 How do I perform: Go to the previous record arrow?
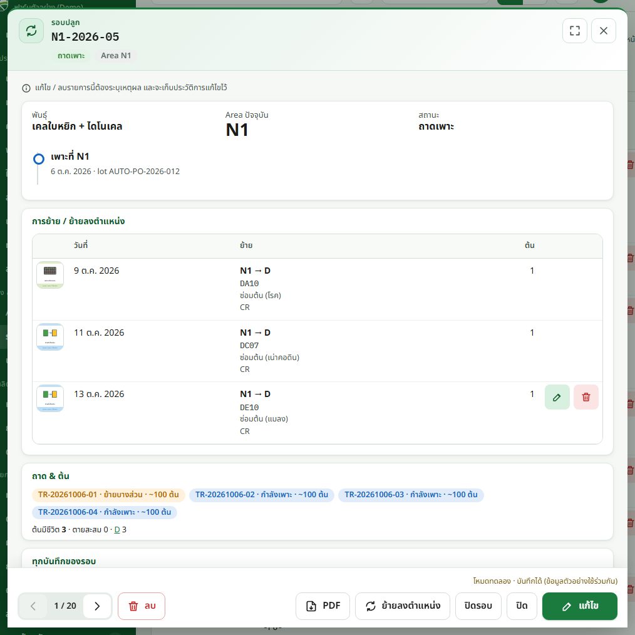coord(33,606)
